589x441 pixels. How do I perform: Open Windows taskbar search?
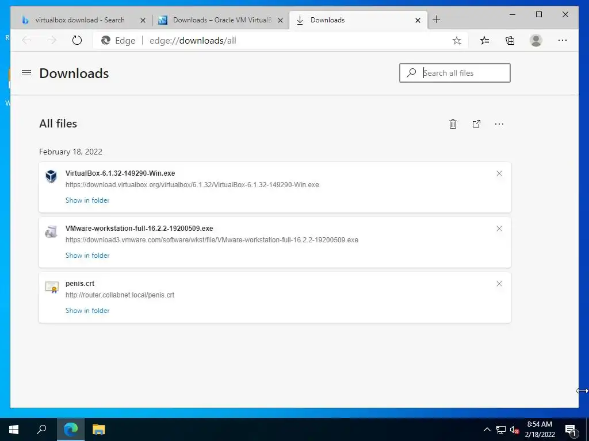coord(41,430)
